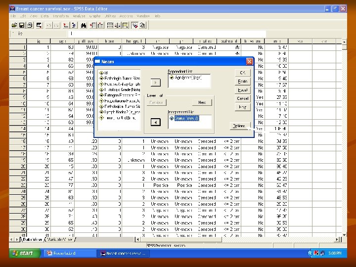Click the Use Sets toolbar icon

tap(142, 25)
